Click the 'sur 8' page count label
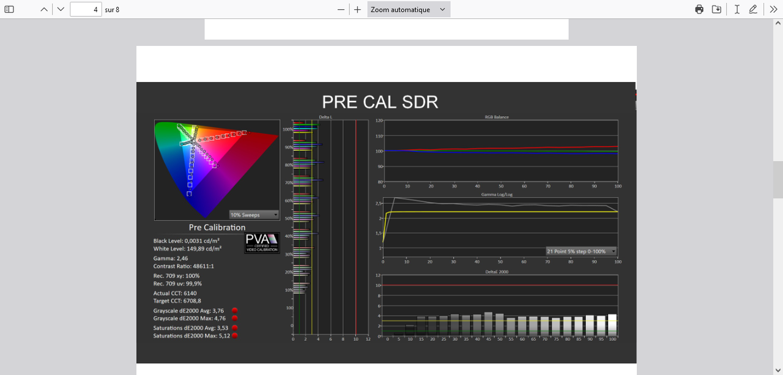Viewport: 783px width, 375px height. click(112, 10)
